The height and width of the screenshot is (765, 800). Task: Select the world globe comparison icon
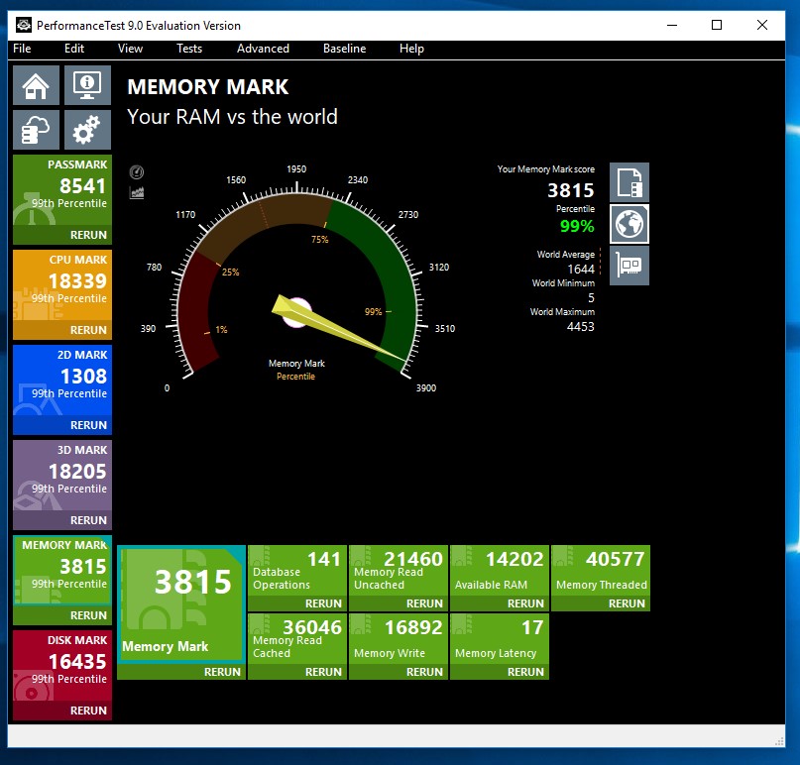pyautogui.click(x=629, y=224)
